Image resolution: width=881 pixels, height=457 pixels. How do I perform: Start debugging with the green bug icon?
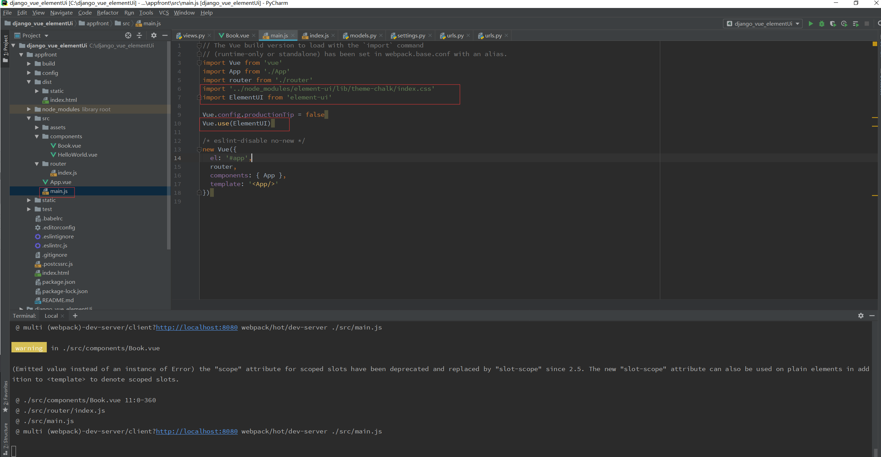[822, 24]
